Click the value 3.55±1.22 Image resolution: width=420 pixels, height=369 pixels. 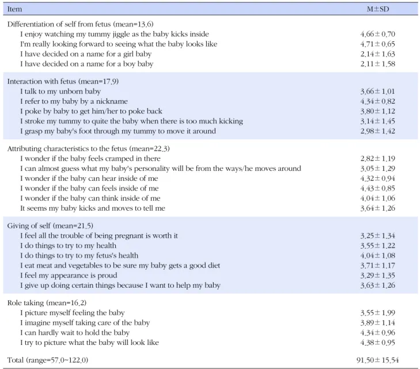pos(378,245)
